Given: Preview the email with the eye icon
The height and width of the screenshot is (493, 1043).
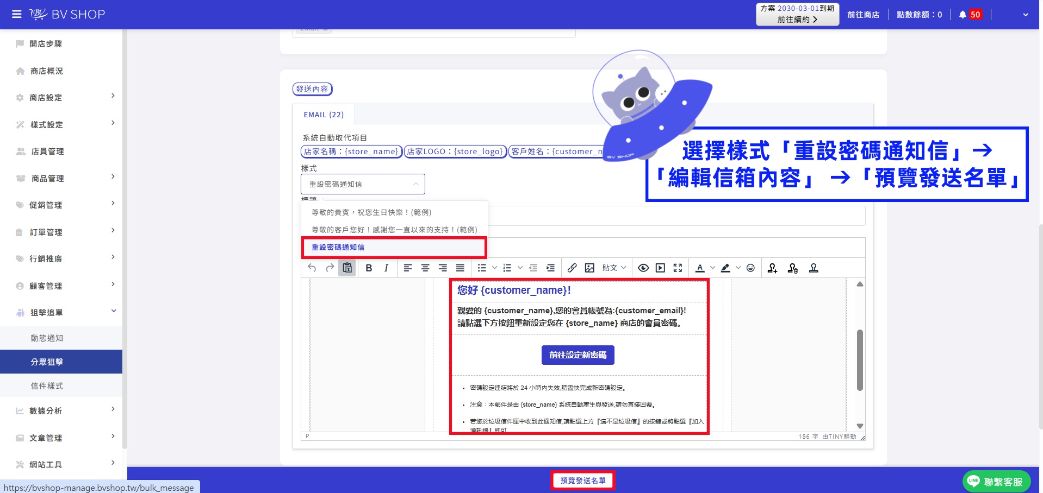Looking at the screenshot, I should click(643, 268).
